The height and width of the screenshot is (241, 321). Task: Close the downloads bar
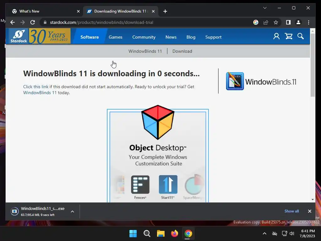[x=309, y=211]
